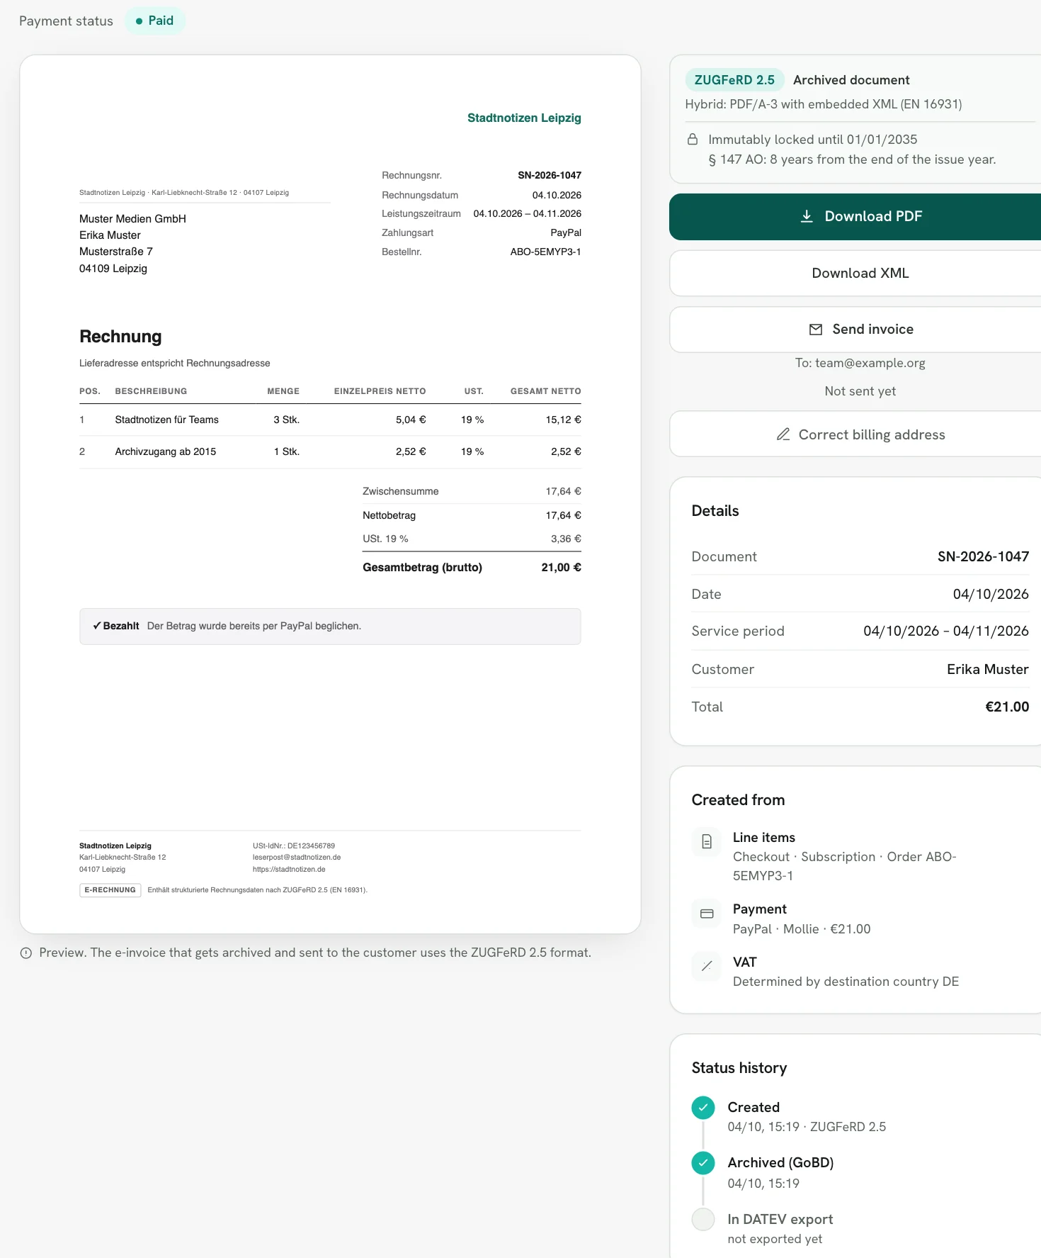The height and width of the screenshot is (1258, 1041).
Task: Click the document icon next to Line items
Action: tap(707, 841)
